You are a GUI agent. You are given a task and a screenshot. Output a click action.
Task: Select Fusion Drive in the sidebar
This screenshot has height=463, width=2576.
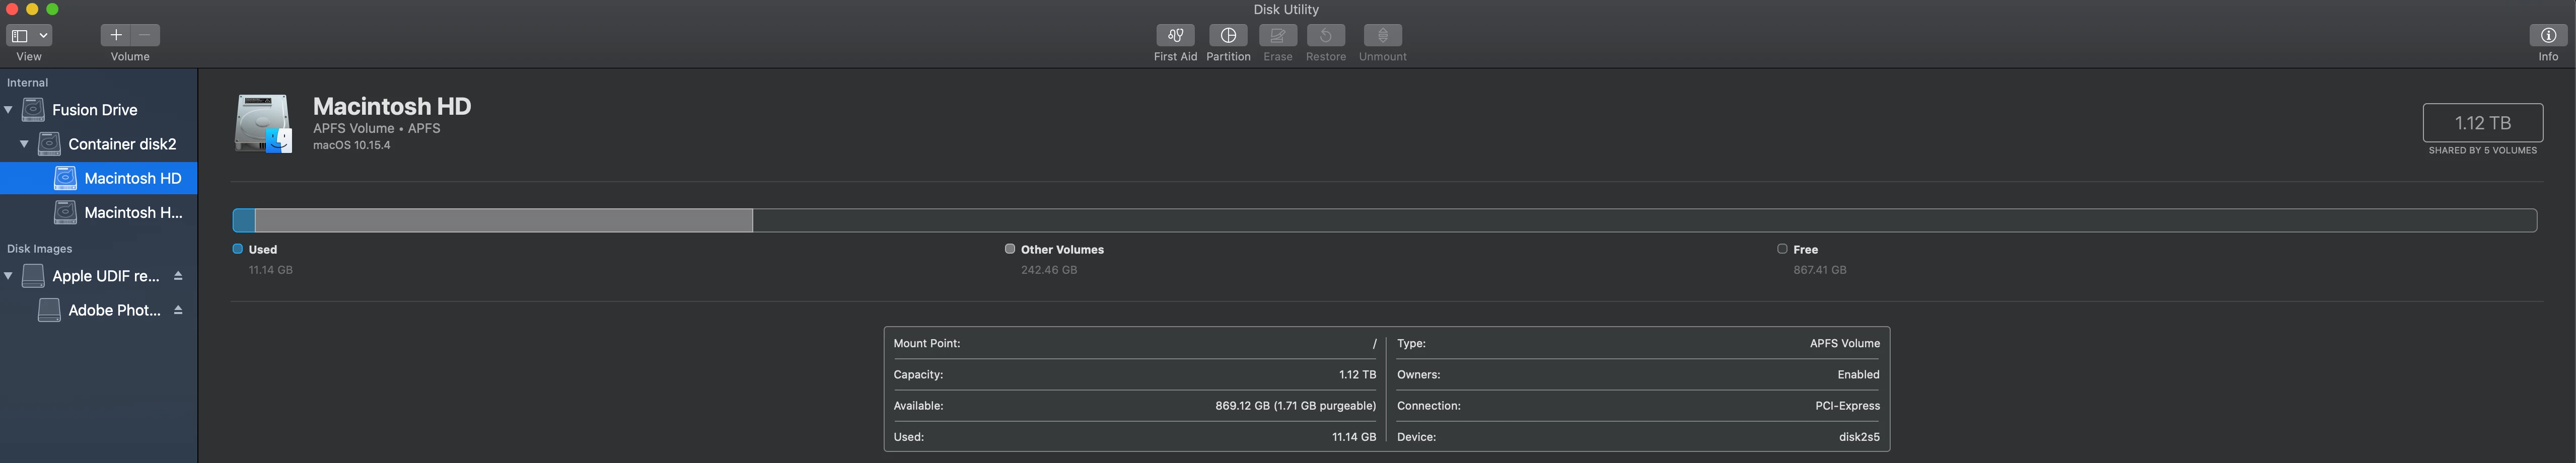98,110
